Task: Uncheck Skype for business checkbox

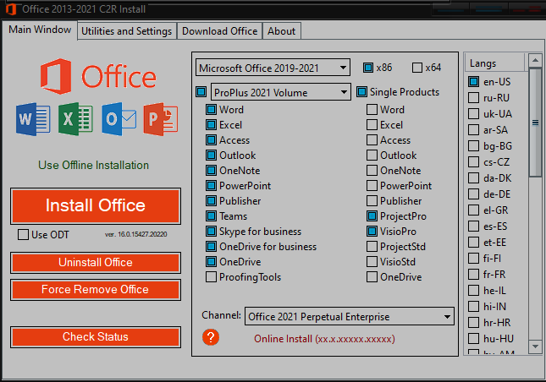Action: pyautogui.click(x=211, y=232)
